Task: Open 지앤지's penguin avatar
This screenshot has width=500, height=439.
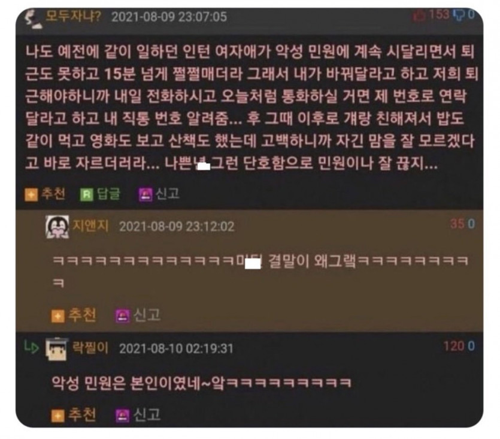Action: tap(57, 227)
